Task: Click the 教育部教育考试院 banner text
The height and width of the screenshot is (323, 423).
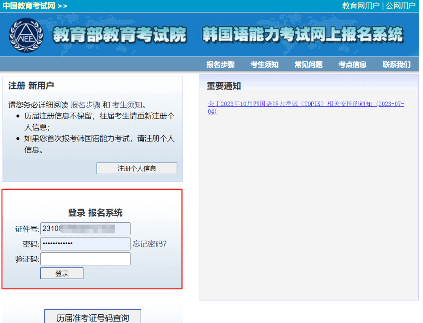Action: point(119,35)
